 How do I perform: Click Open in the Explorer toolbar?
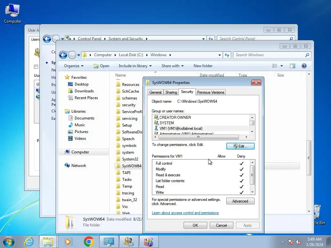point(101,66)
